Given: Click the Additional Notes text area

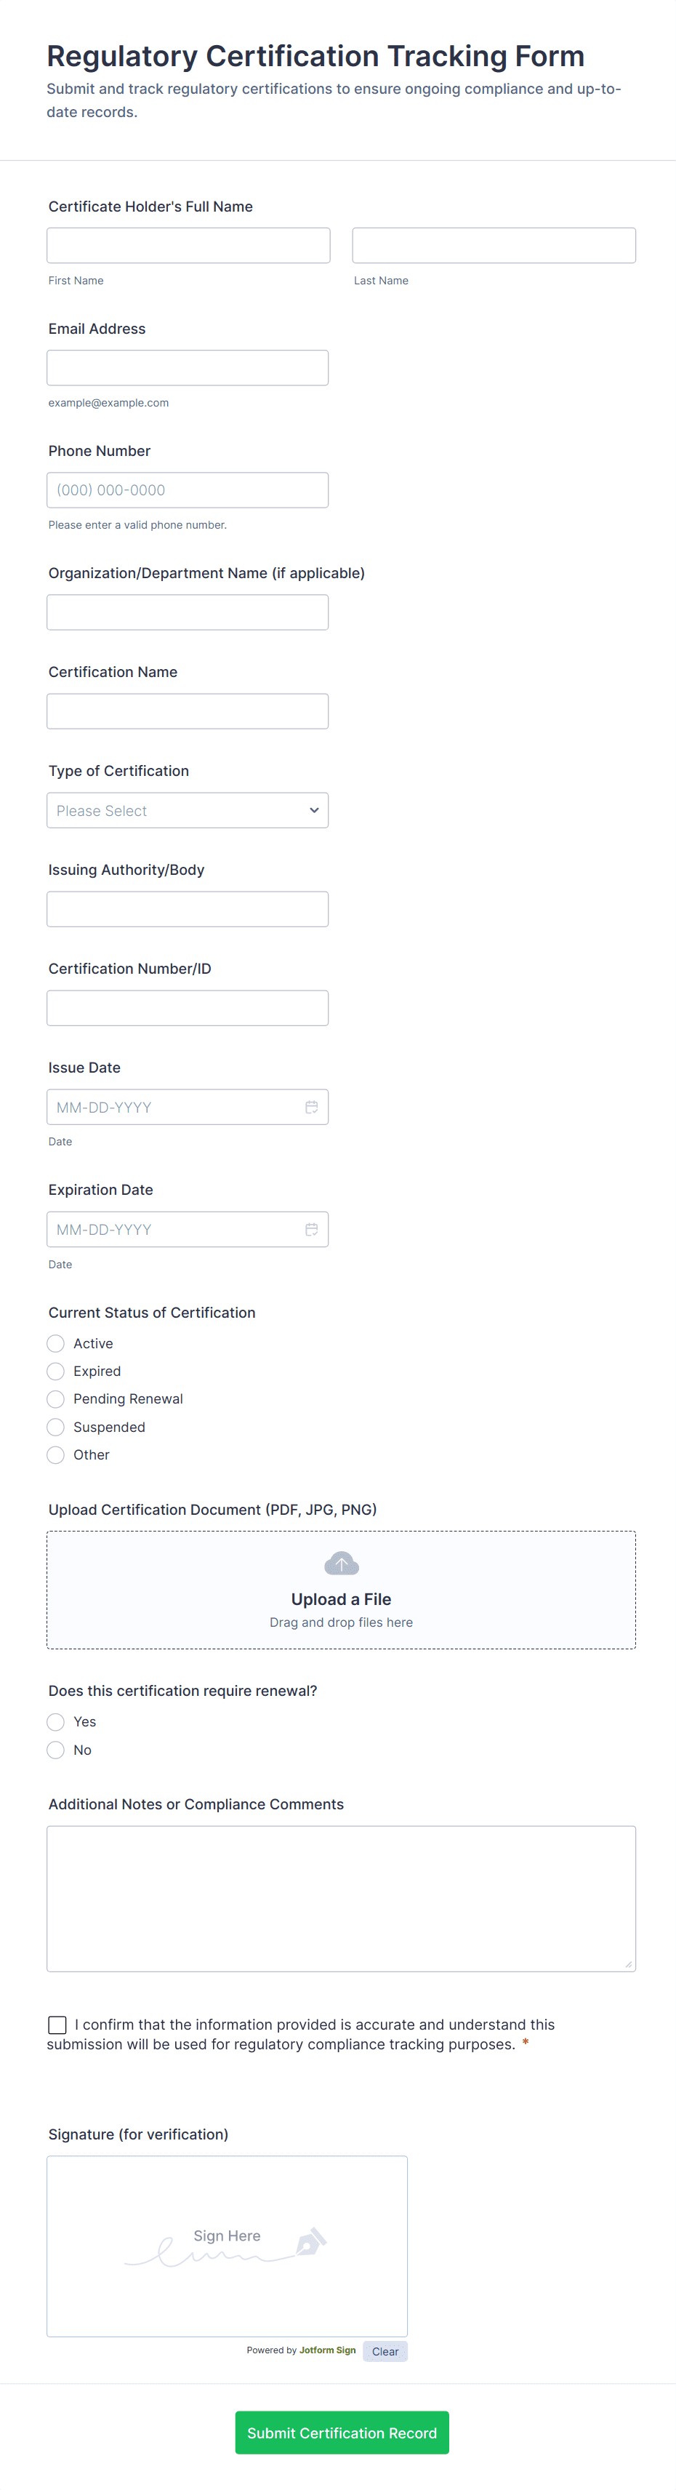Looking at the screenshot, I should [341, 1899].
